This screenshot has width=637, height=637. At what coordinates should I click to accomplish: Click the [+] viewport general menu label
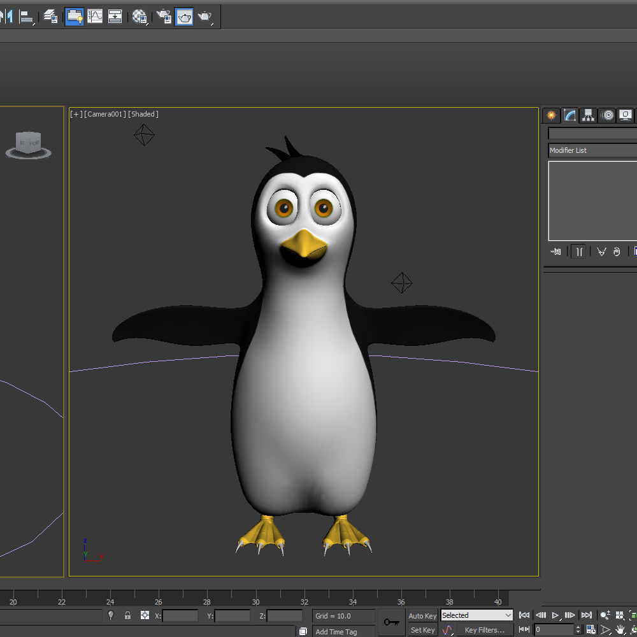tap(76, 114)
